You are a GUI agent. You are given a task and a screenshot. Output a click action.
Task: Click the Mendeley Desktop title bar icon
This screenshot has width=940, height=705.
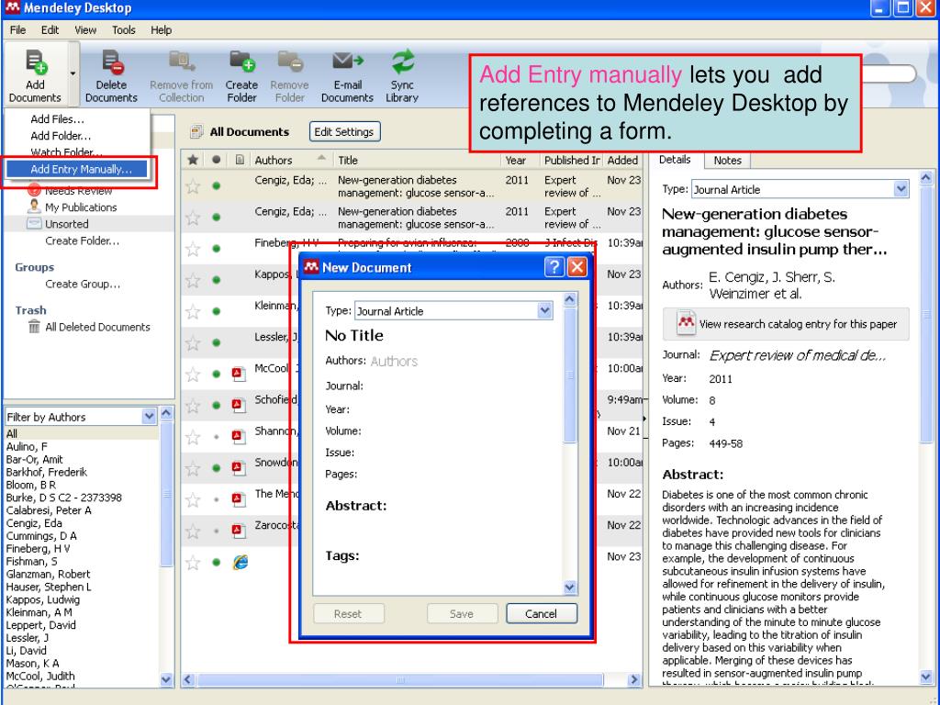[13, 7]
